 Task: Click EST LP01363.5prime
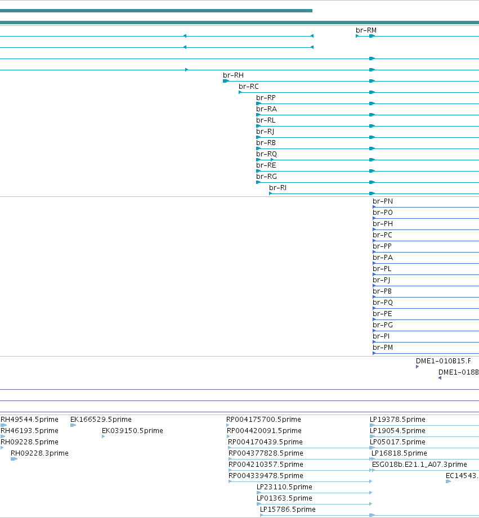284,498
